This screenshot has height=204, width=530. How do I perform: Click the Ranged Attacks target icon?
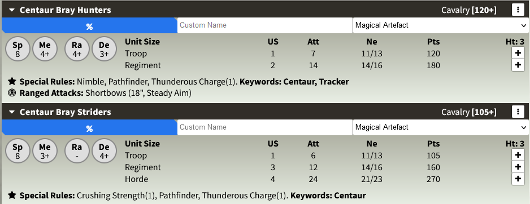click(12, 93)
